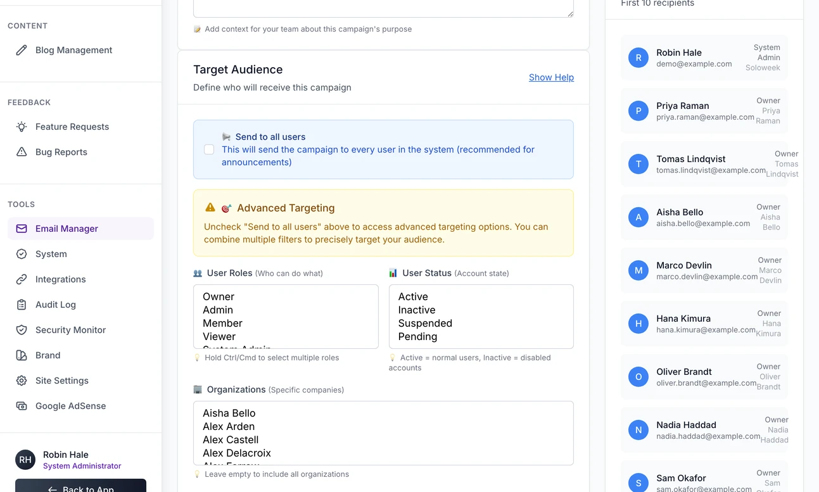Viewport: 819px width, 492px height.
Task: Click the Site Settings gear icon
Action: tap(22, 381)
